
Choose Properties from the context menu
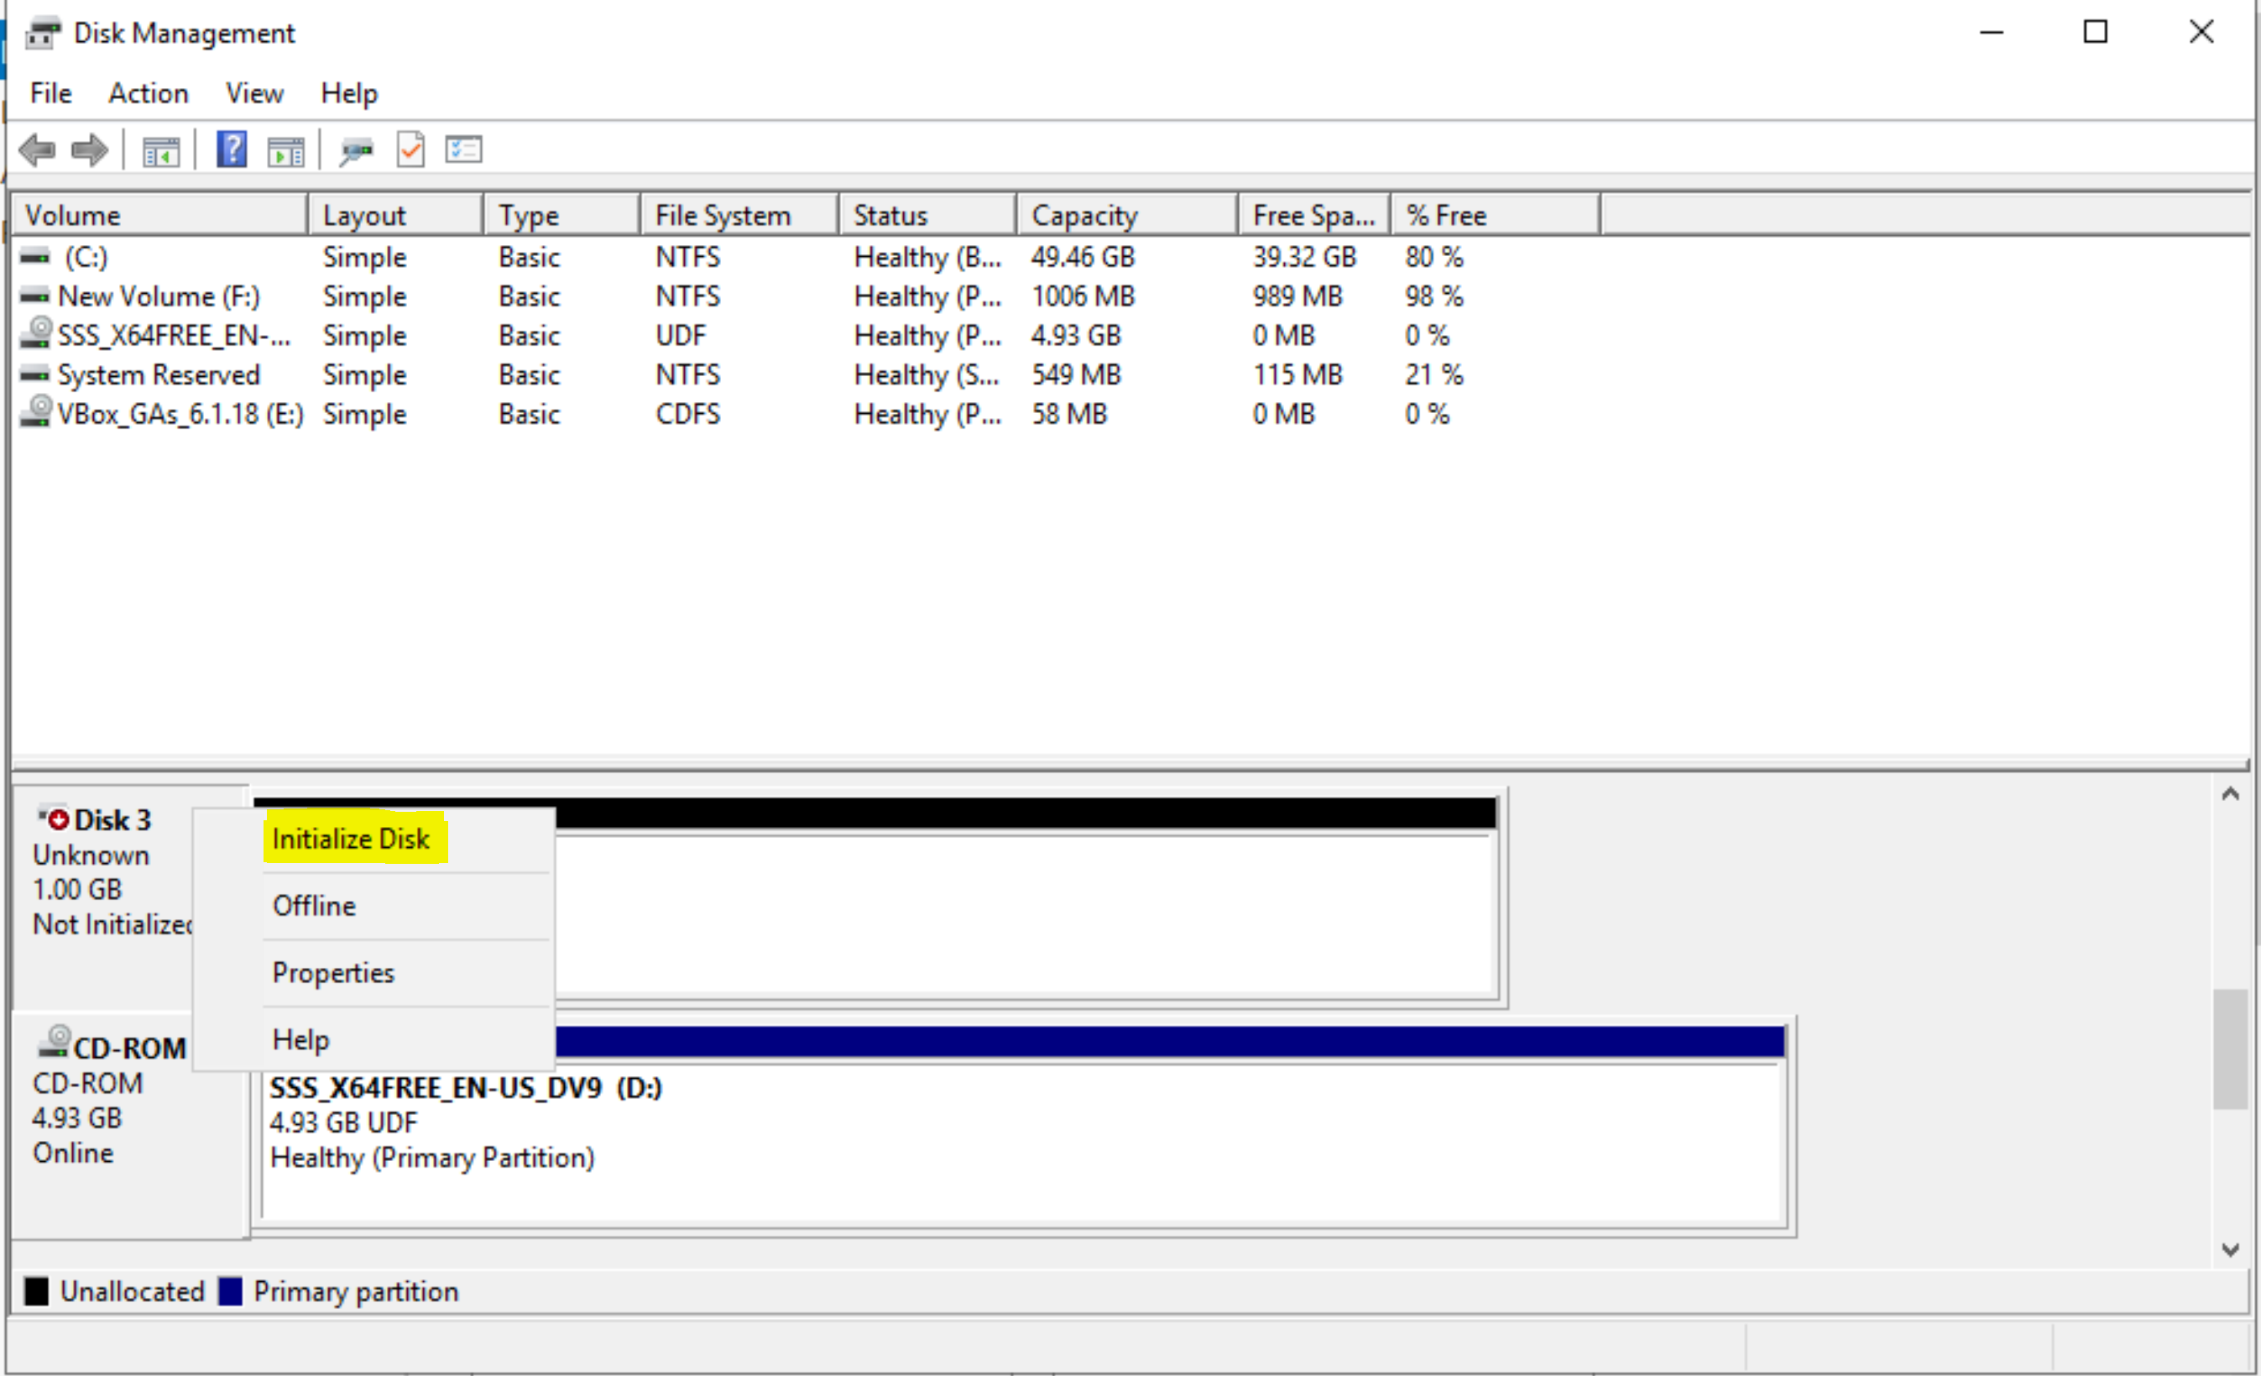tap(372, 973)
